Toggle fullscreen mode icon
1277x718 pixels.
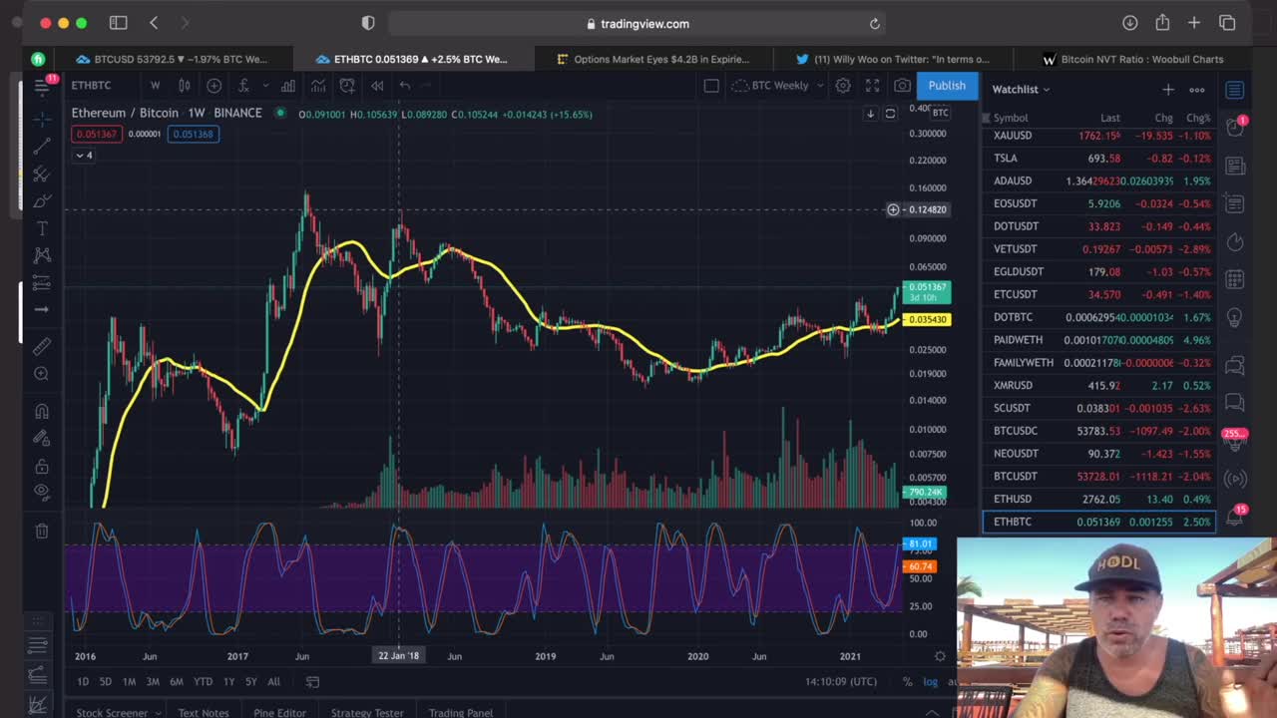coord(873,86)
